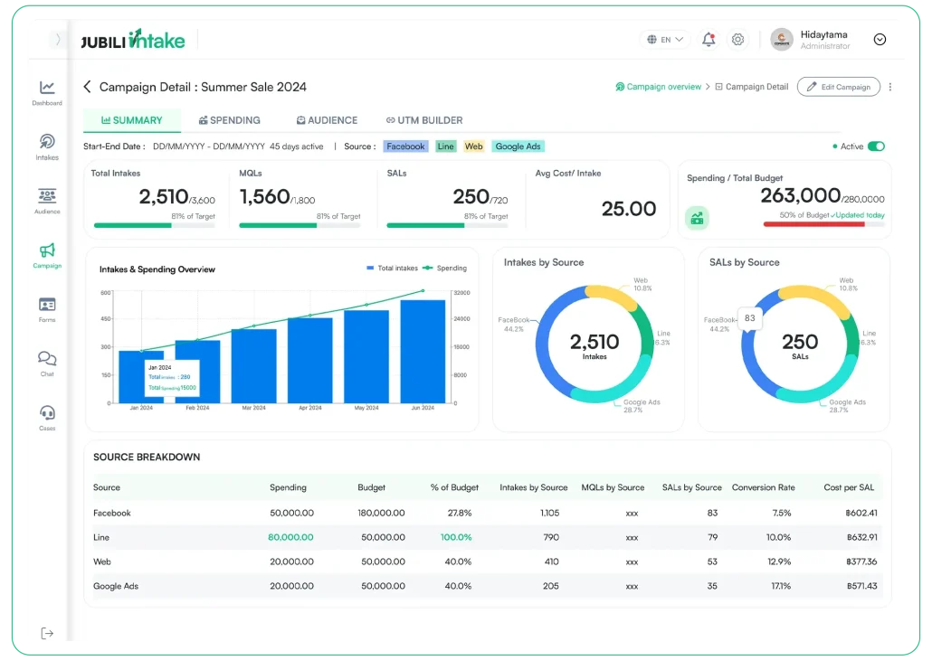The width and height of the screenshot is (932, 661).
Task: Click the 100.0% of Budget value
Action: [x=456, y=537]
